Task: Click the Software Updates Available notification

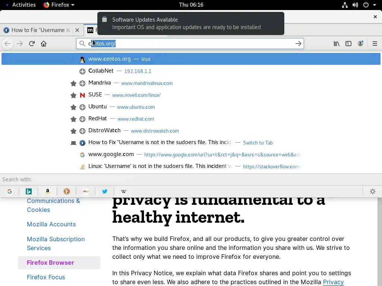Action: click(191, 23)
